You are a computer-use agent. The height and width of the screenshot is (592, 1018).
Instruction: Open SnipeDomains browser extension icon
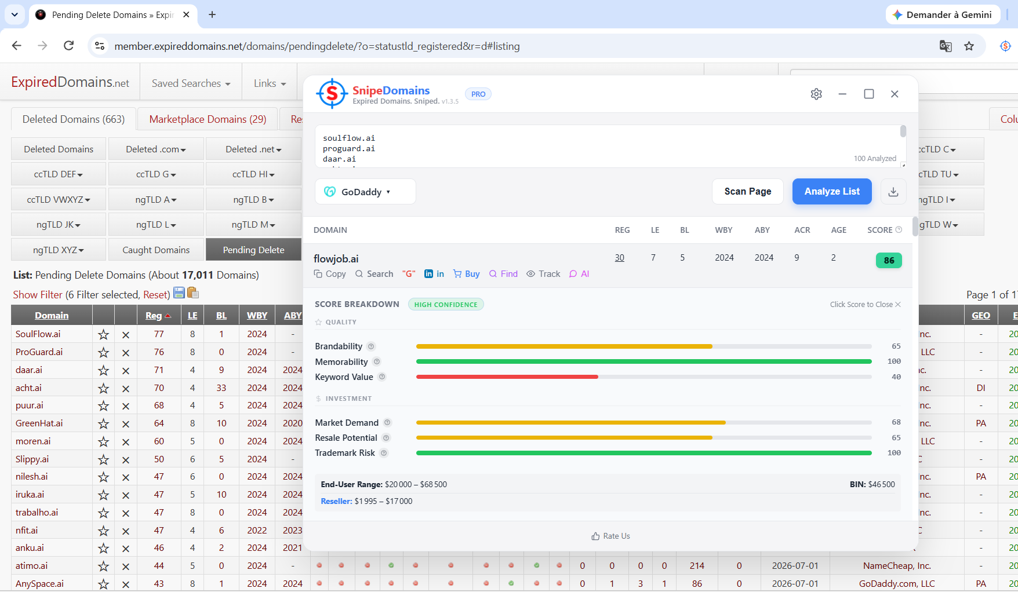click(x=1006, y=46)
